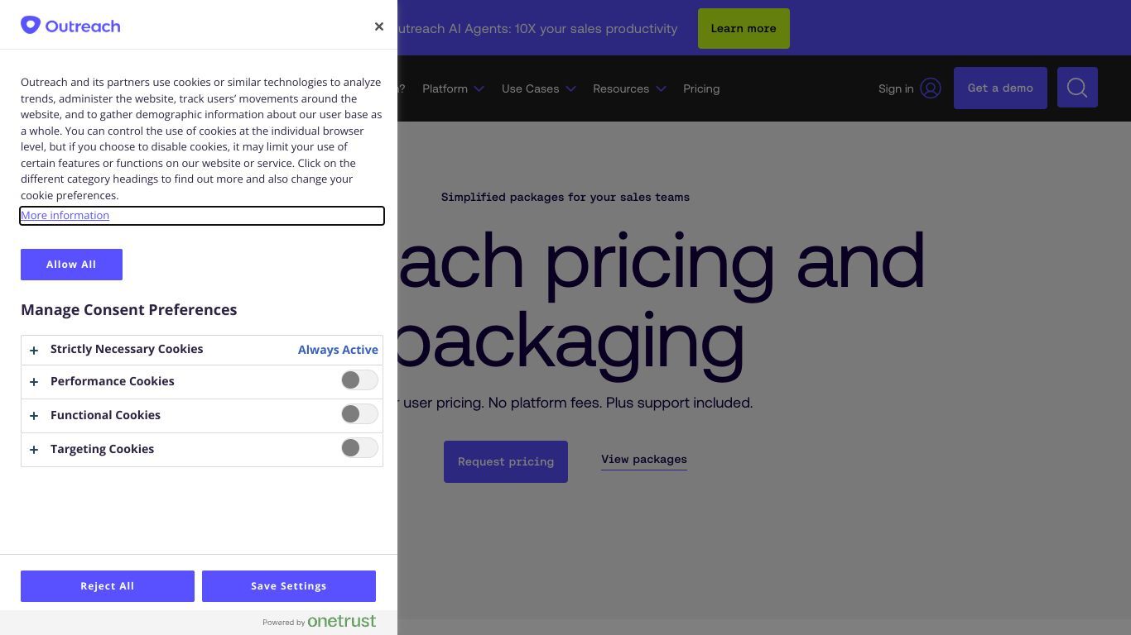The width and height of the screenshot is (1131, 635).
Task: Click the Outreach logo in cookie panel
Action: point(70,26)
